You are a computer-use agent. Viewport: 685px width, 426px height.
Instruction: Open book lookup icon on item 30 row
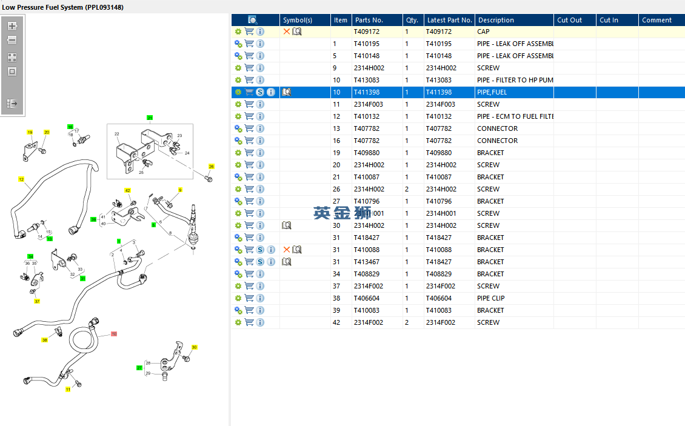[287, 225]
